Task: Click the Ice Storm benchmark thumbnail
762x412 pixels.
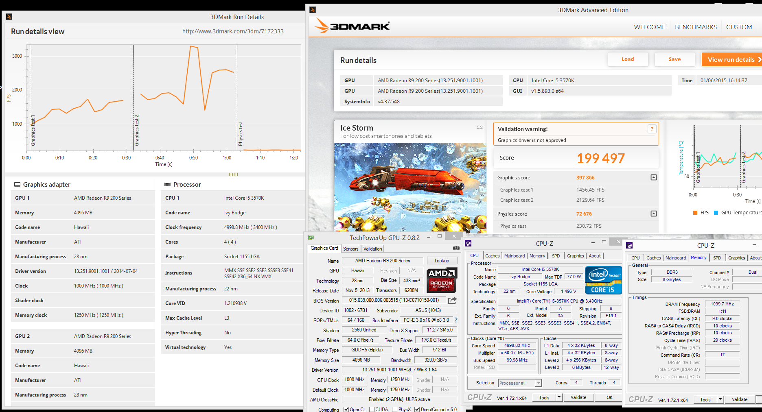Action: [x=410, y=187]
